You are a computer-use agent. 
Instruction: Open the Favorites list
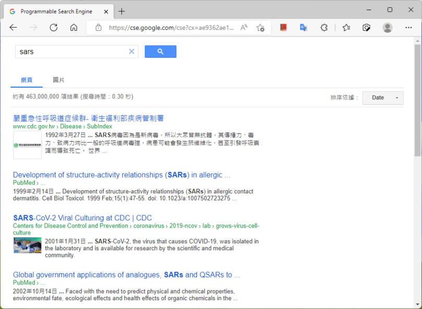click(x=346, y=28)
